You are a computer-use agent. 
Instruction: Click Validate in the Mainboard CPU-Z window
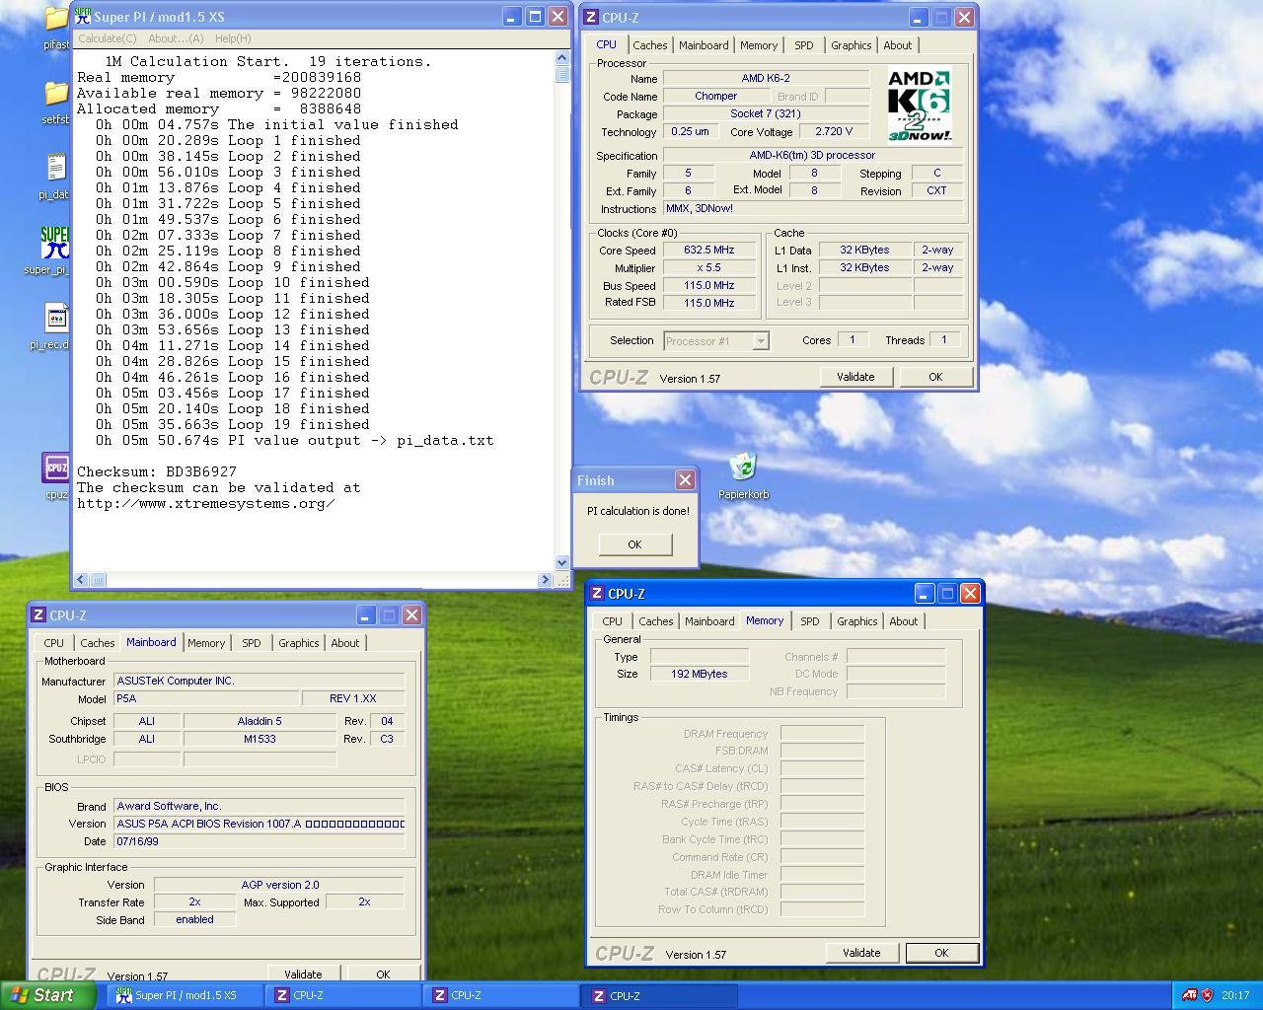tap(303, 974)
